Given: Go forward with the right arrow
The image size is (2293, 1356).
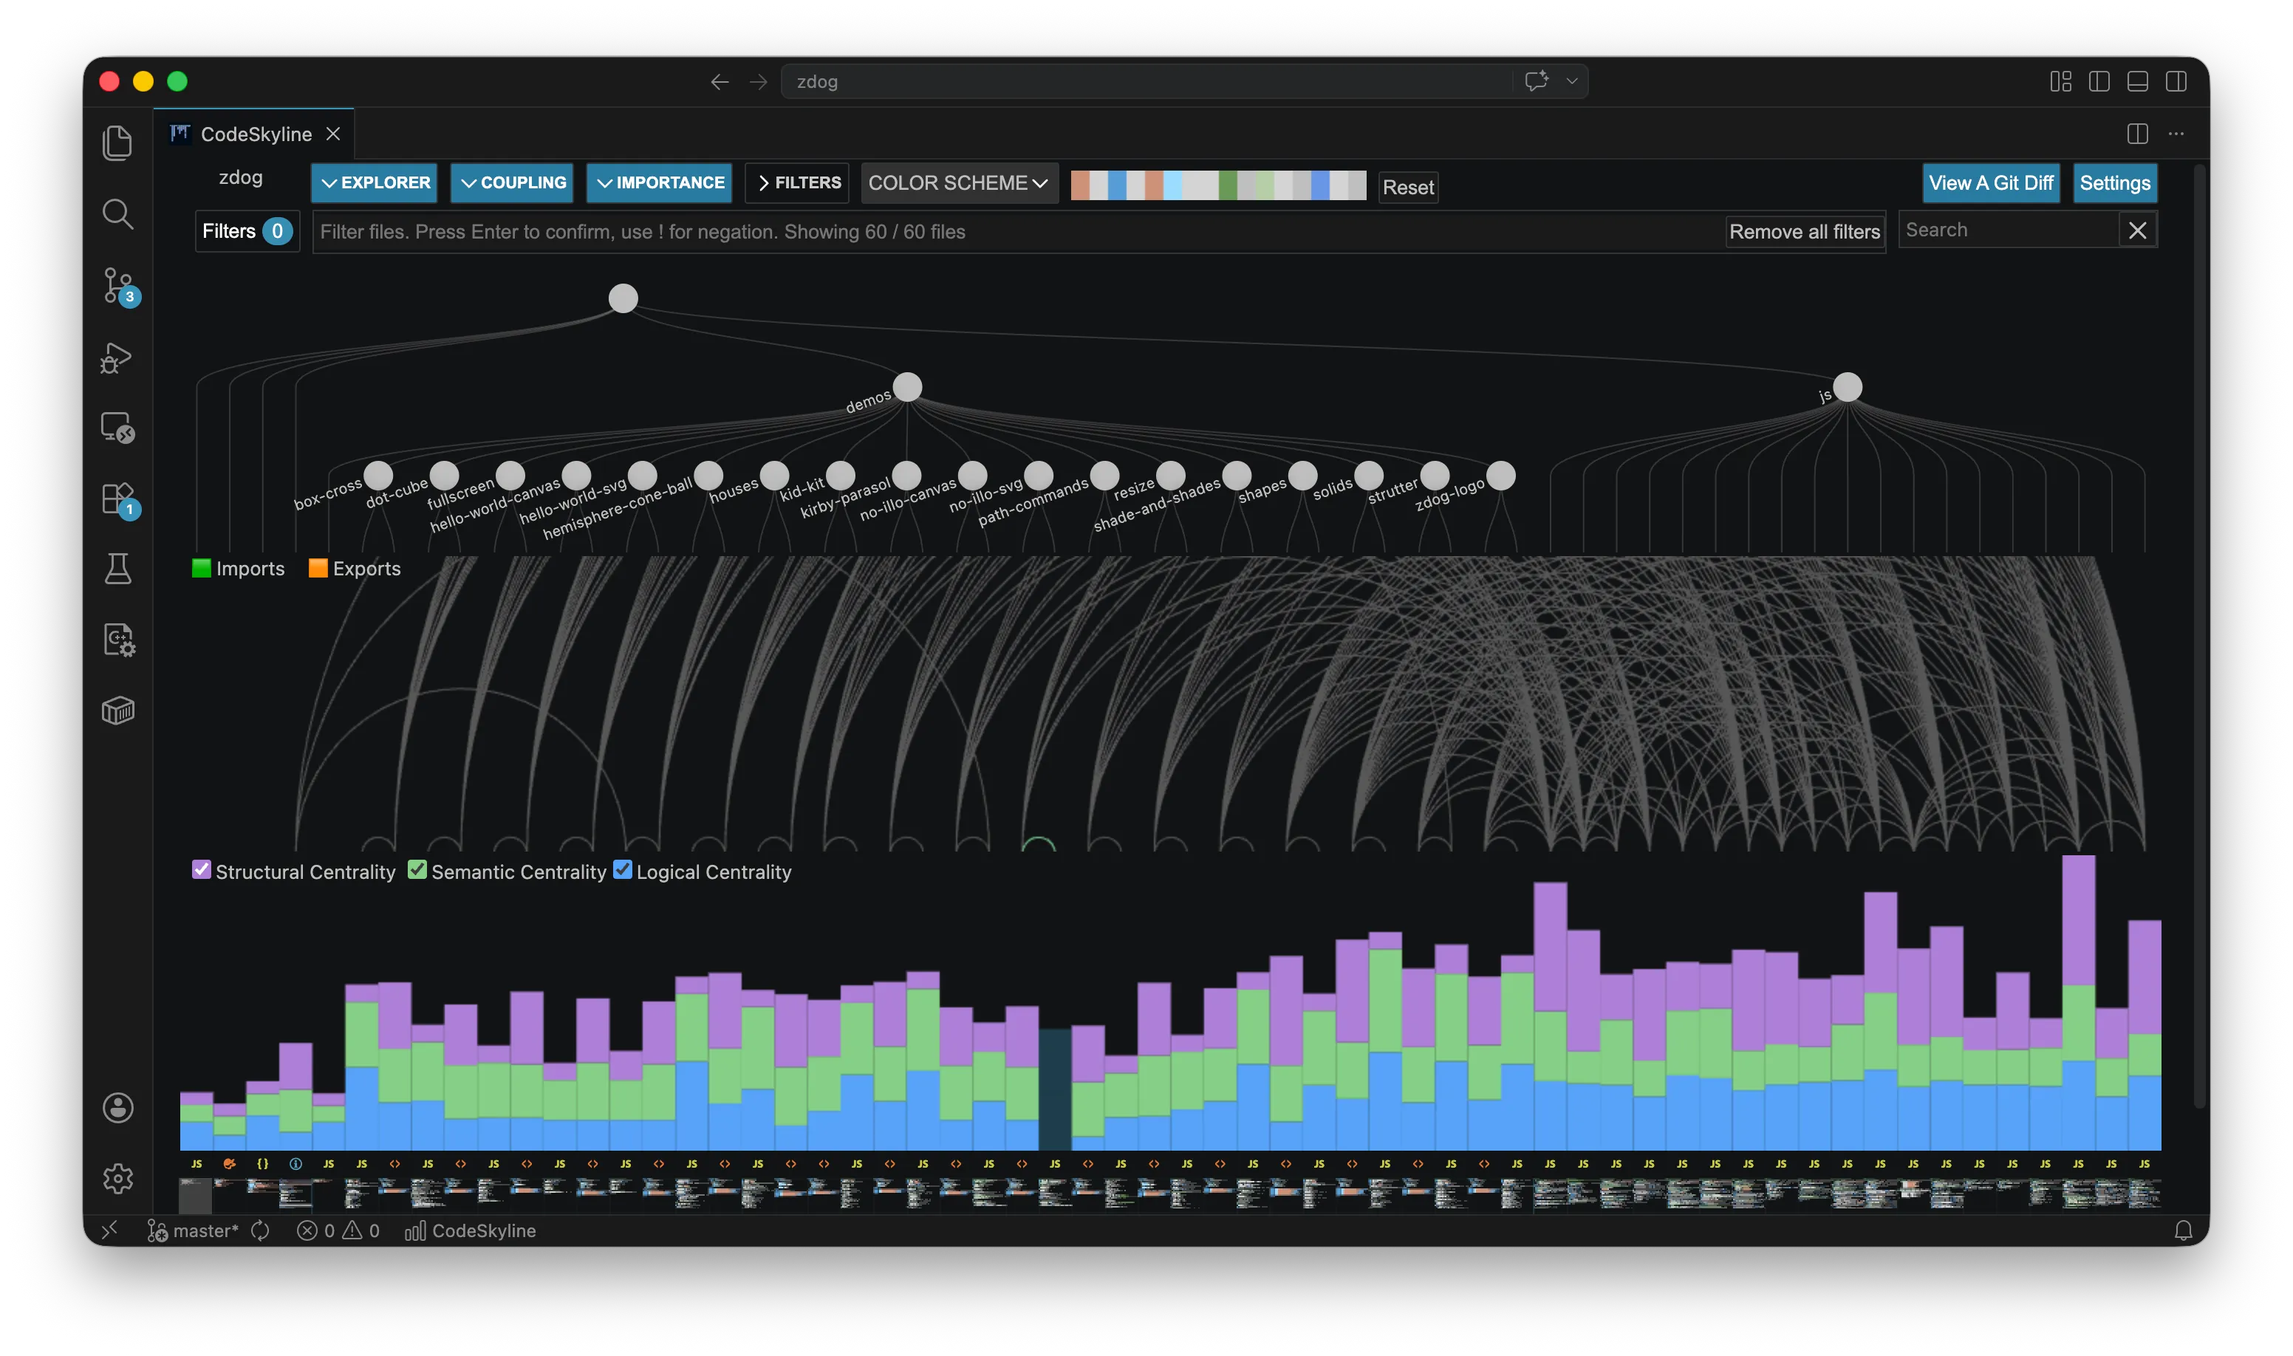Looking at the screenshot, I should (x=758, y=82).
